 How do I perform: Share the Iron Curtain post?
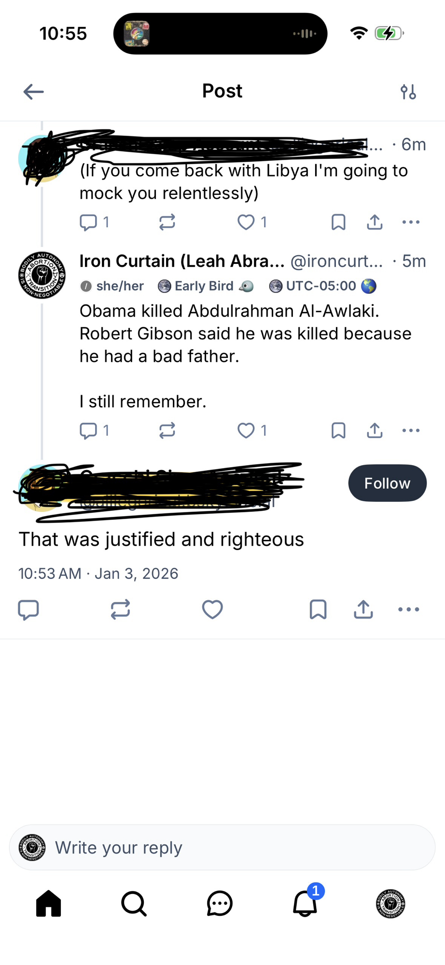(x=375, y=430)
